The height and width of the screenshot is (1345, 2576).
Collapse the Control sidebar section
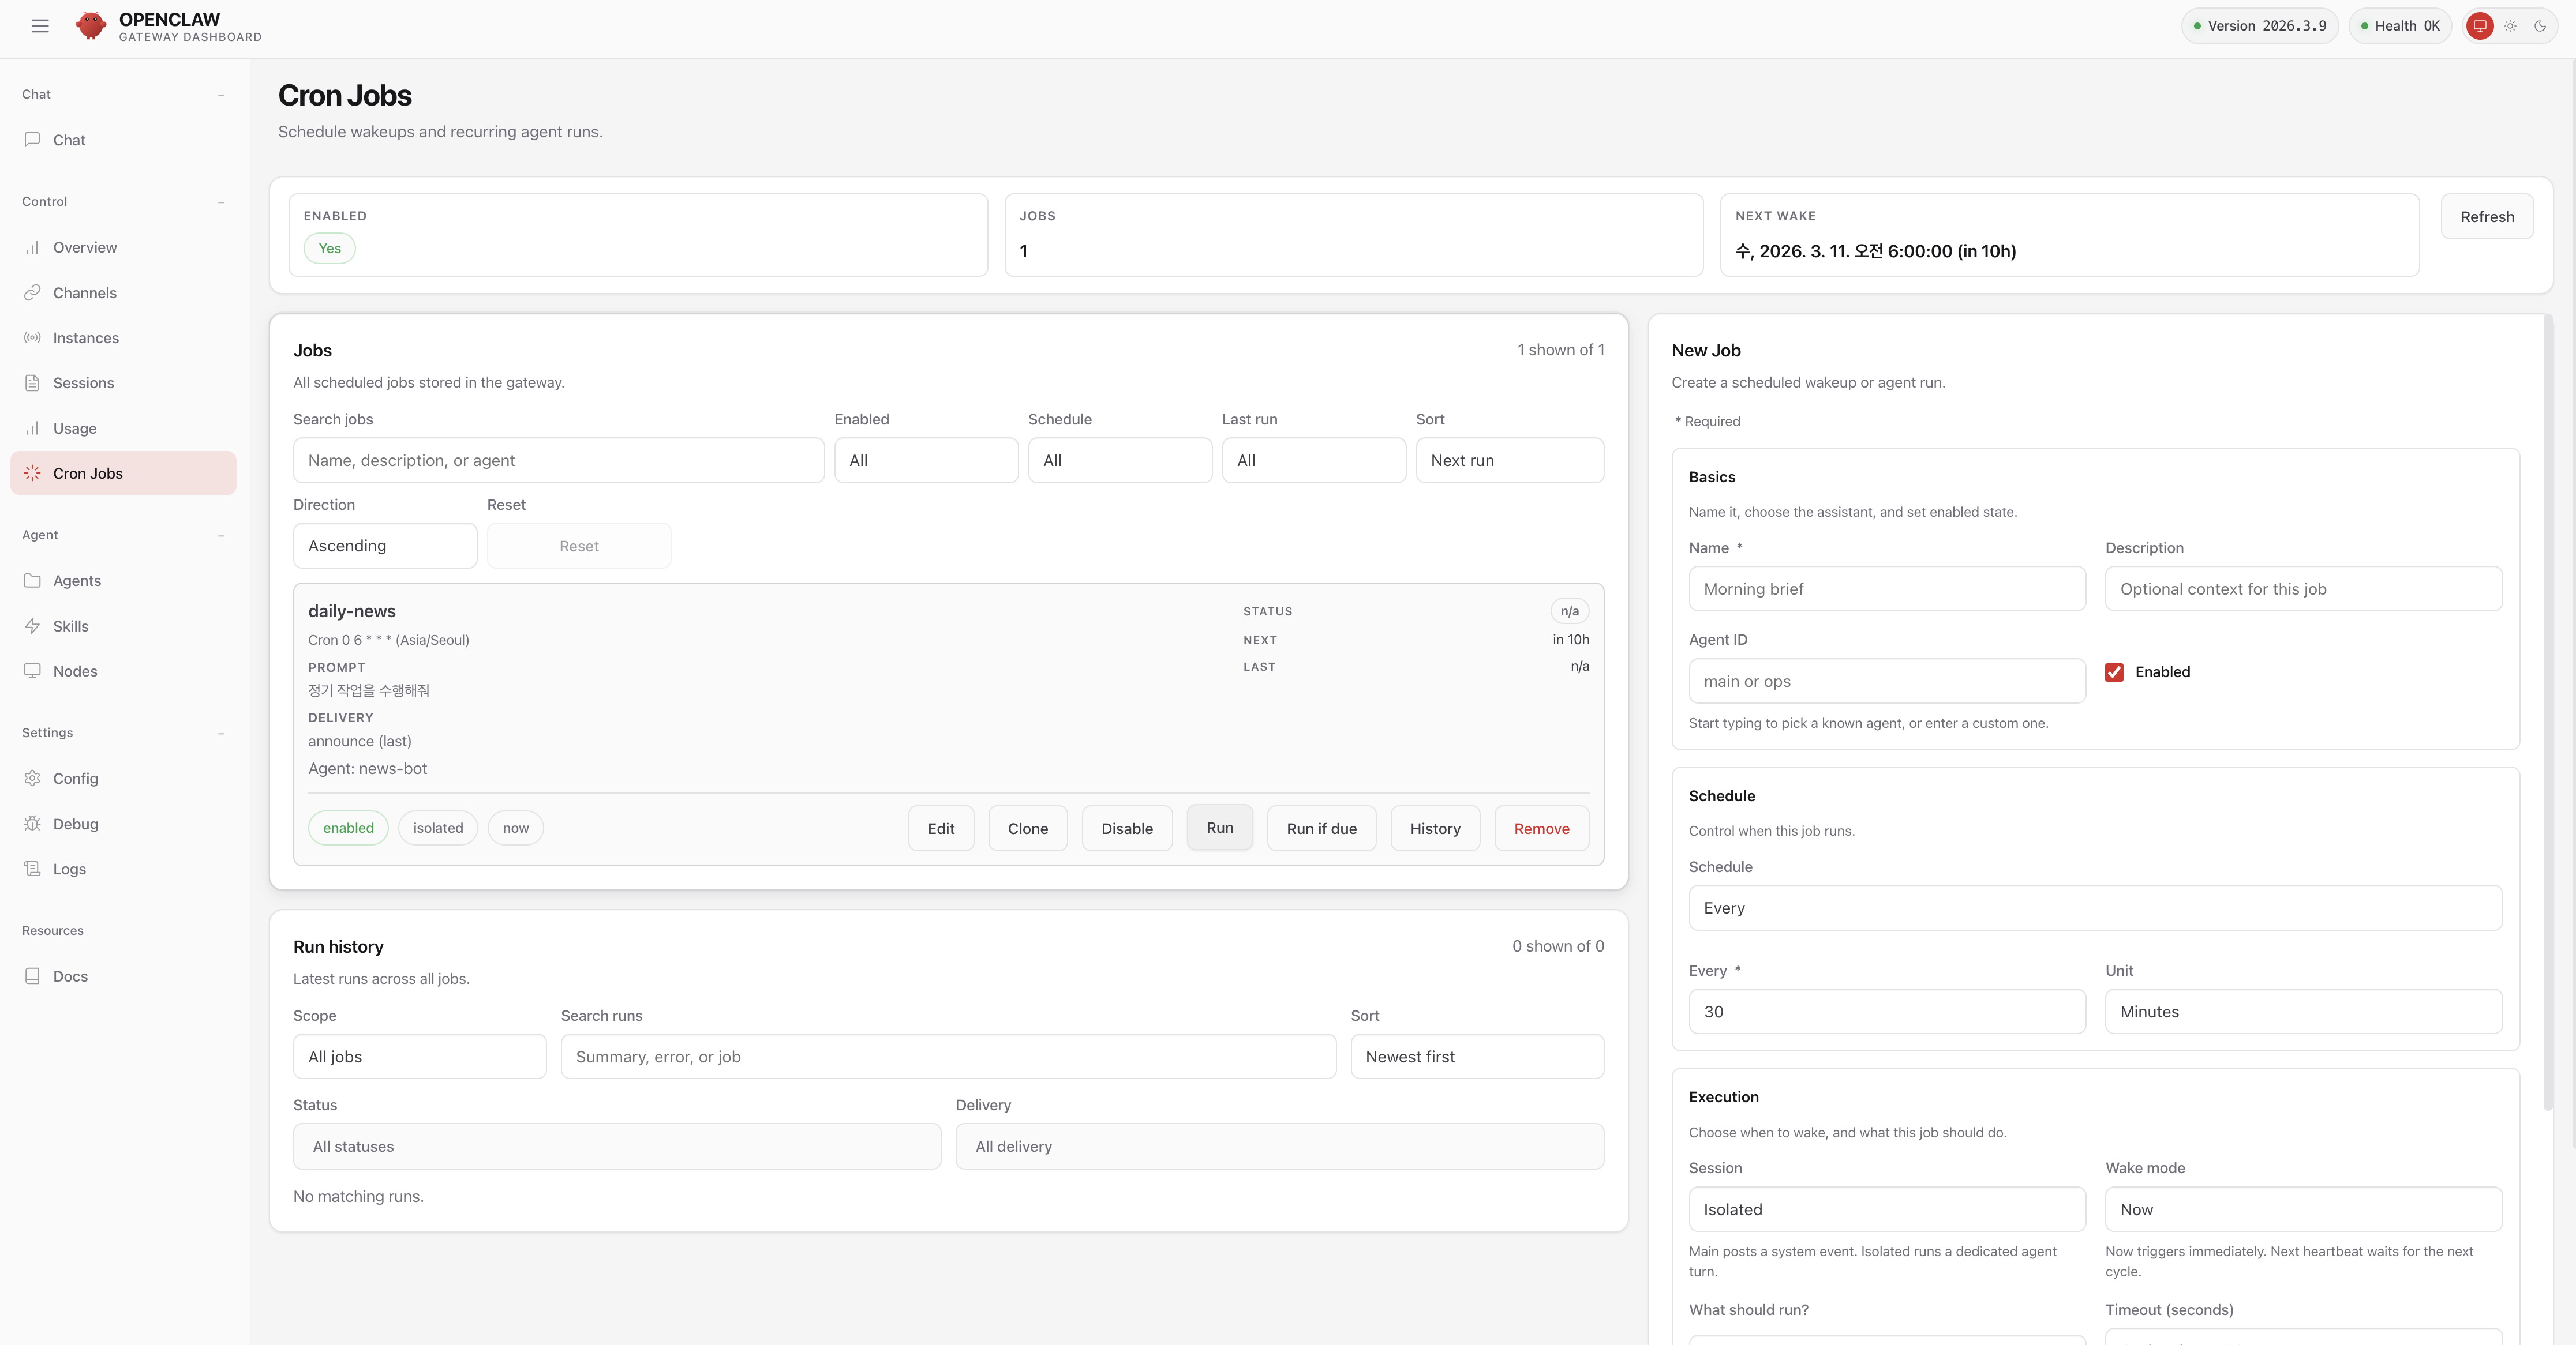(221, 202)
